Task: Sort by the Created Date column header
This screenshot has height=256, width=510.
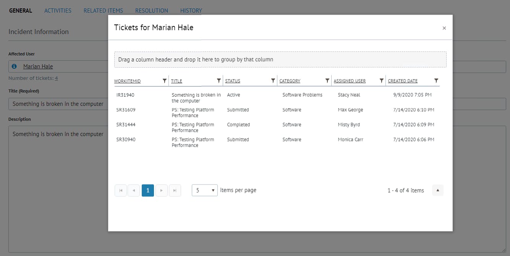Action: pos(403,81)
